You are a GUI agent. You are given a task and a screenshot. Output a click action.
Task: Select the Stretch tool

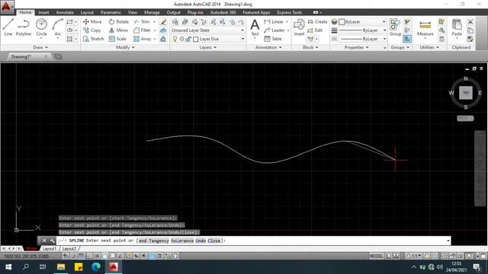click(x=93, y=39)
